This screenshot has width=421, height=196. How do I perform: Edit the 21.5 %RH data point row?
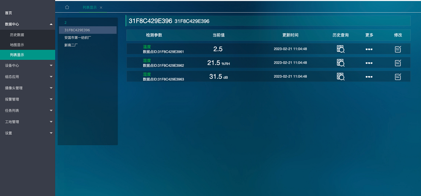pos(398,63)
